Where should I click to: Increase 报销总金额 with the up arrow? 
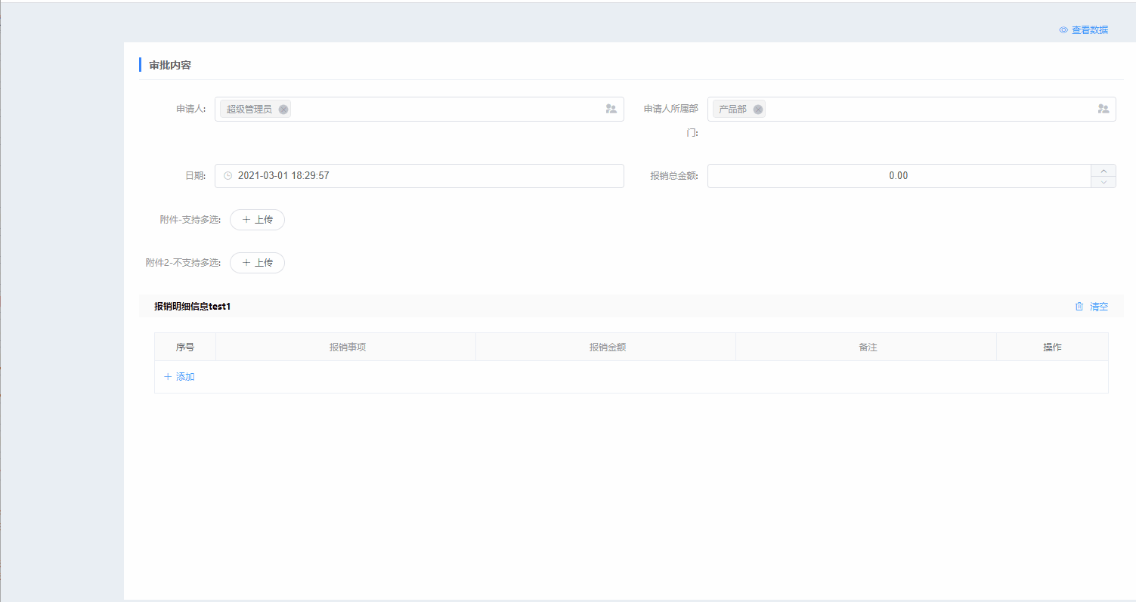[x=1103, y=171]
